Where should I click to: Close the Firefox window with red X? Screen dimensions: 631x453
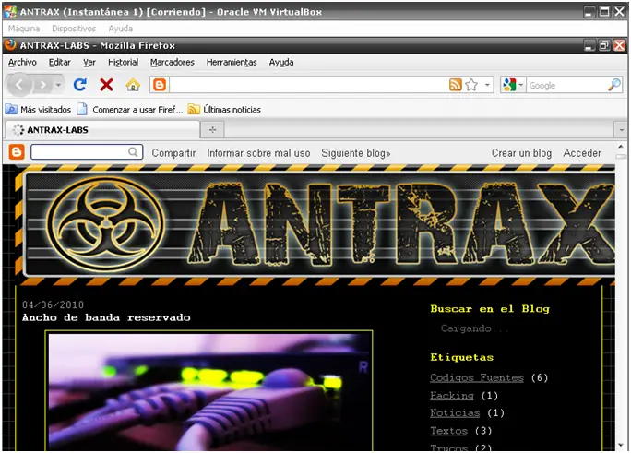click(619, 45)
